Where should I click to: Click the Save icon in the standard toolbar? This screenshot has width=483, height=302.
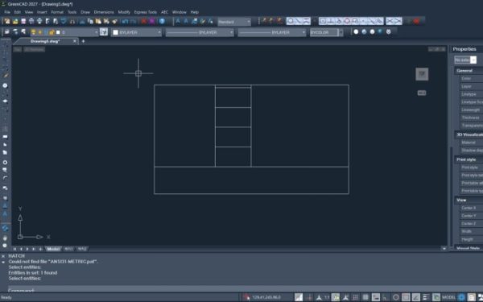(23, 21)
